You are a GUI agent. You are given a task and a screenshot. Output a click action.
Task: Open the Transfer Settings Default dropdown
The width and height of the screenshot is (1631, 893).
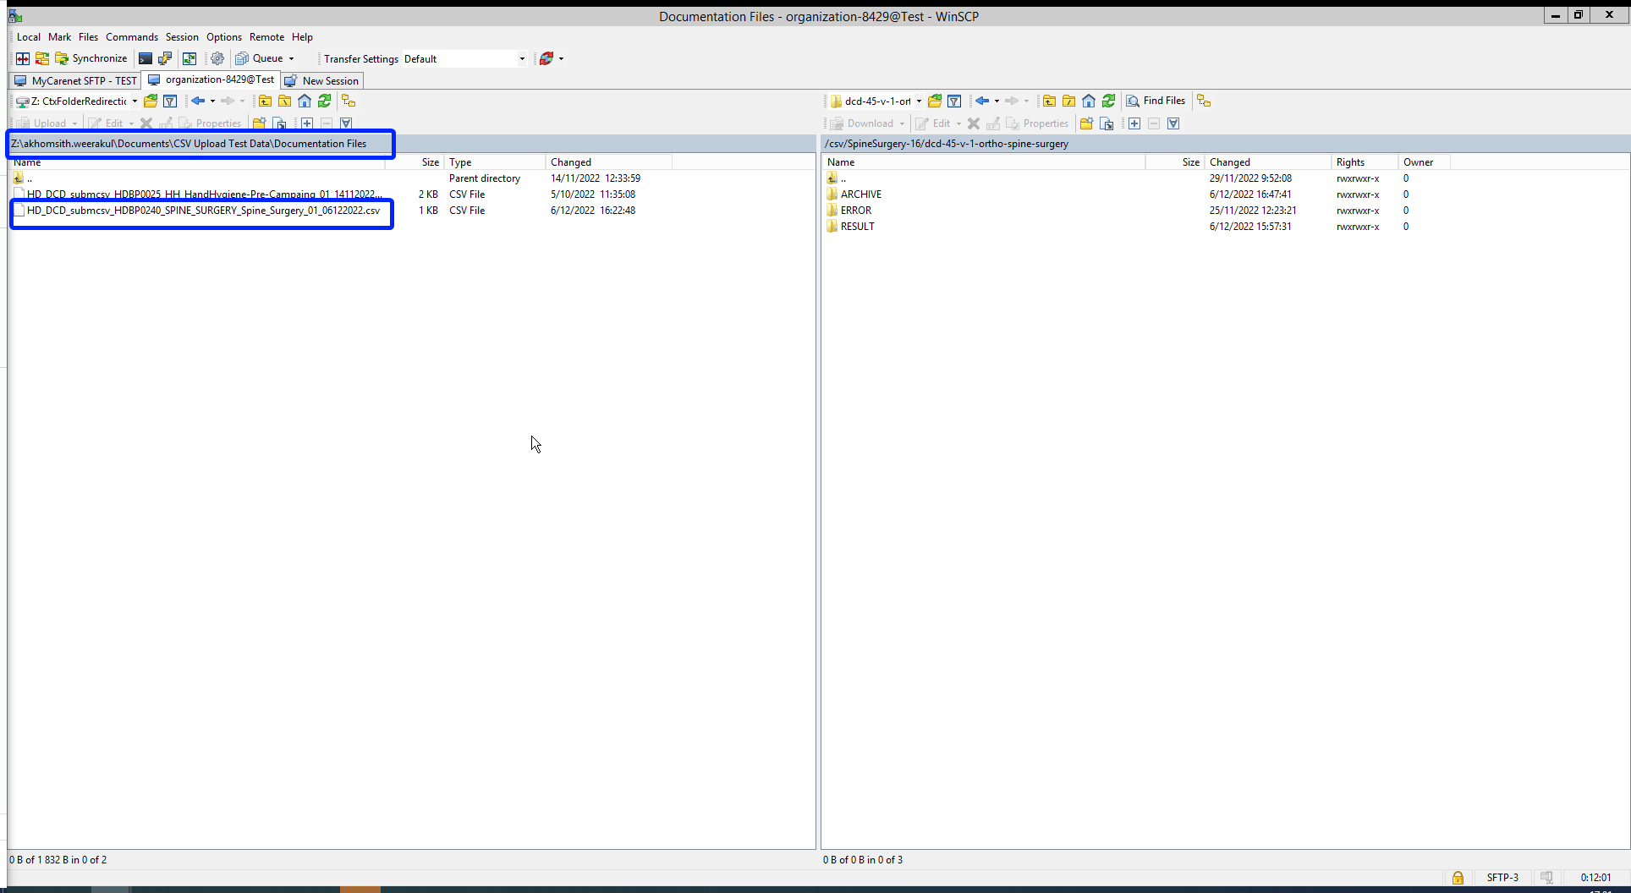521,59
